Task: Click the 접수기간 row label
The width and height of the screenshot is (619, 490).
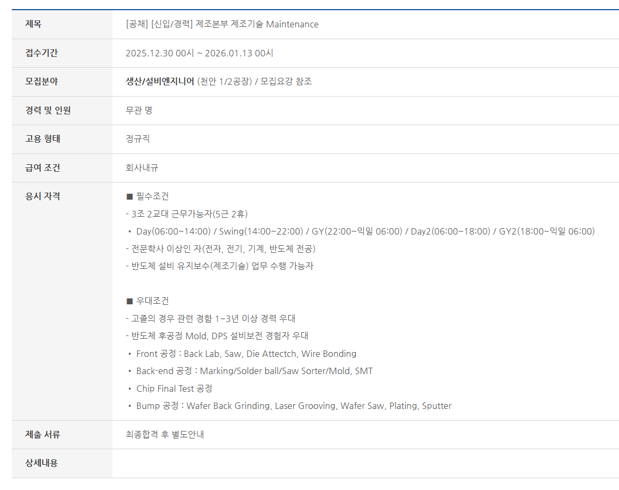Action: (x=42, y=53)
